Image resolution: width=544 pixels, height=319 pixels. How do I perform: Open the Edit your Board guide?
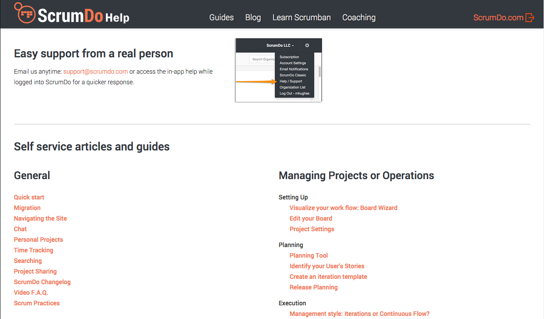tap(311, 218)
